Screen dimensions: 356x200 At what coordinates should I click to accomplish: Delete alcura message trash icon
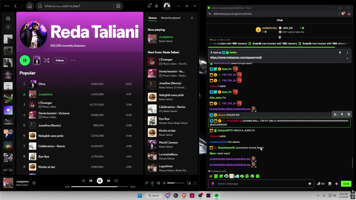tap(349, 114)
